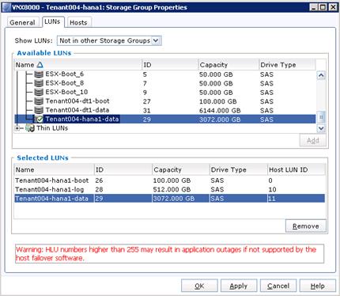Click the window title bar application icon
340x296 pixels.
point(7,7)
